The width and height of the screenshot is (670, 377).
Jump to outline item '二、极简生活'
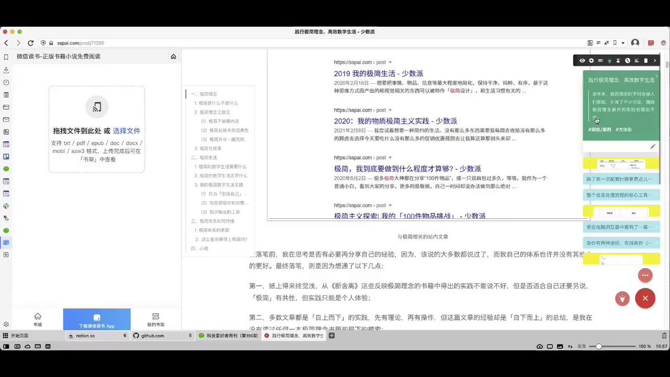click(x=204, y=158)
